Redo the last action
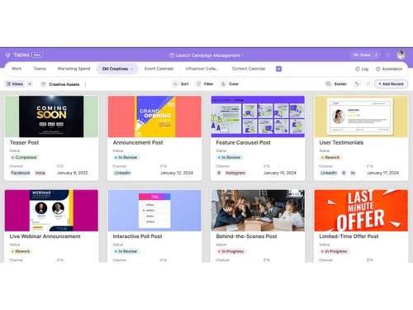This screenshot has height=310, width=413. pos(368,83)
